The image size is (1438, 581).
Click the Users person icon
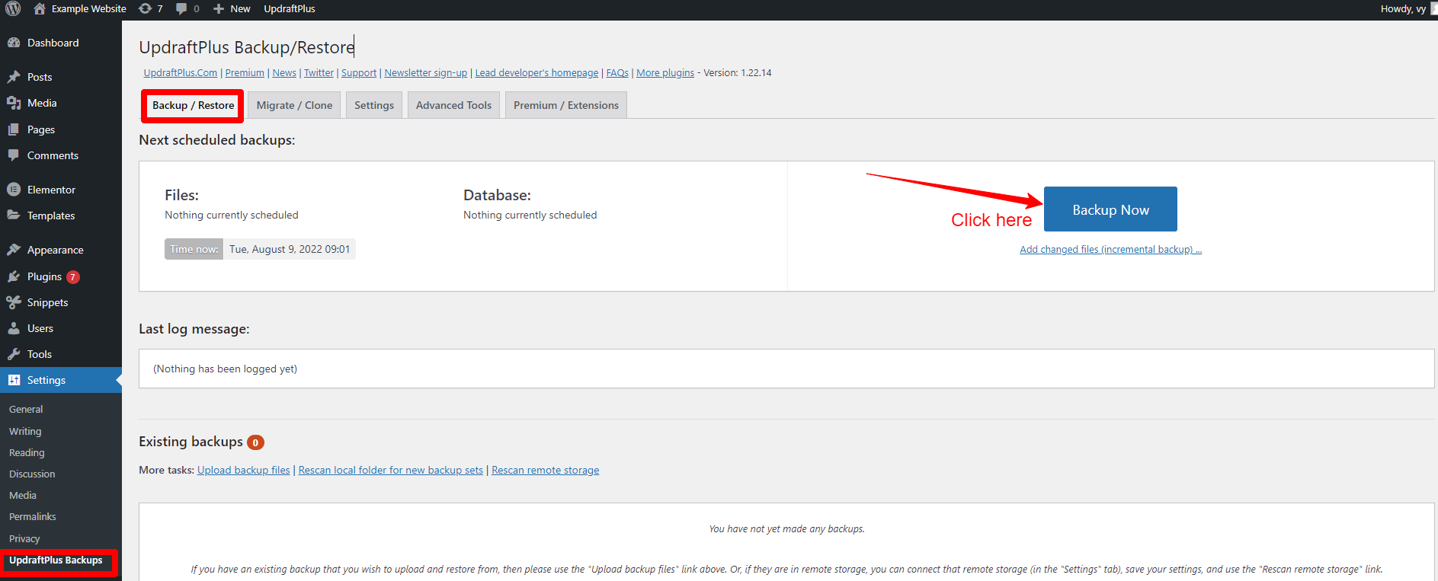tap(14, 328)
